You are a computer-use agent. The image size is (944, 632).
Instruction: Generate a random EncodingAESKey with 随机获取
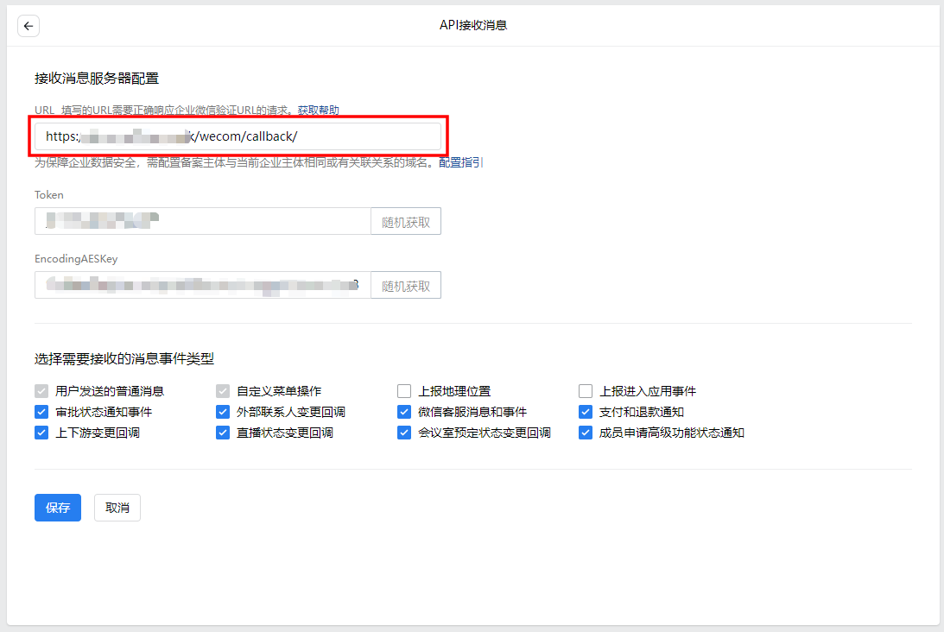point(406,285)
